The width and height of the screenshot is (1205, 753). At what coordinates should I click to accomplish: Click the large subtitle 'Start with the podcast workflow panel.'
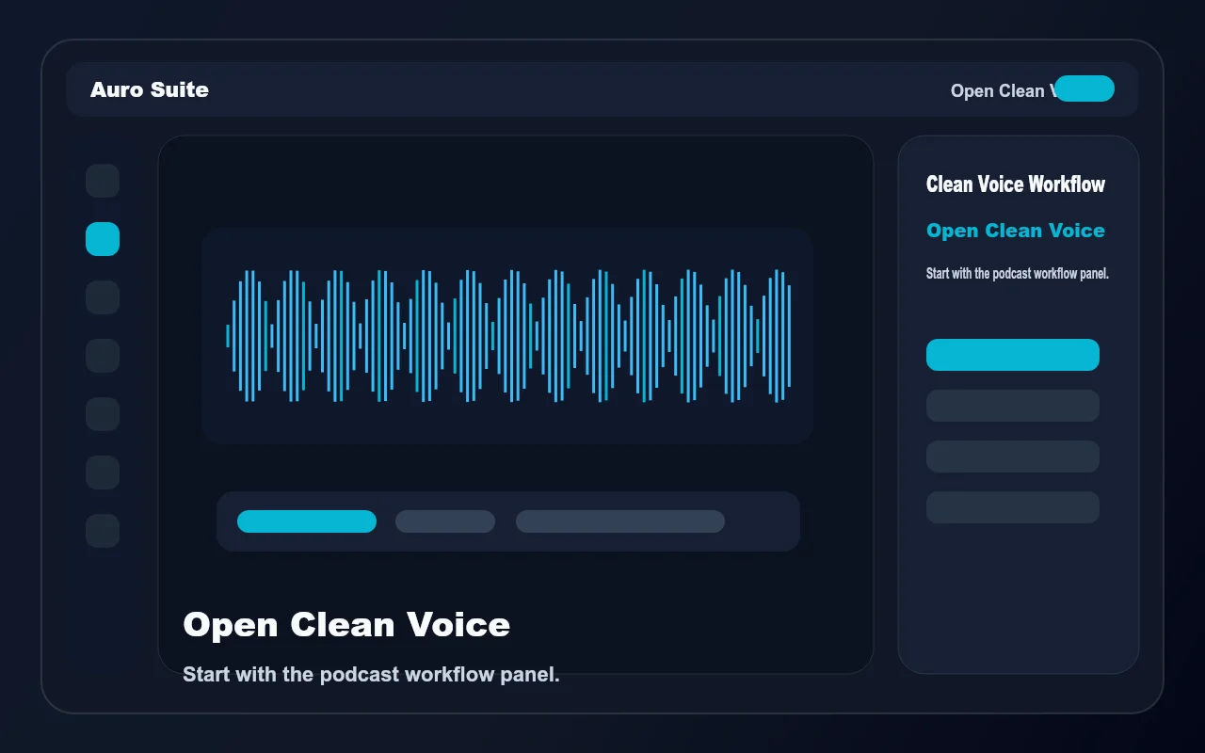[371, 675]
